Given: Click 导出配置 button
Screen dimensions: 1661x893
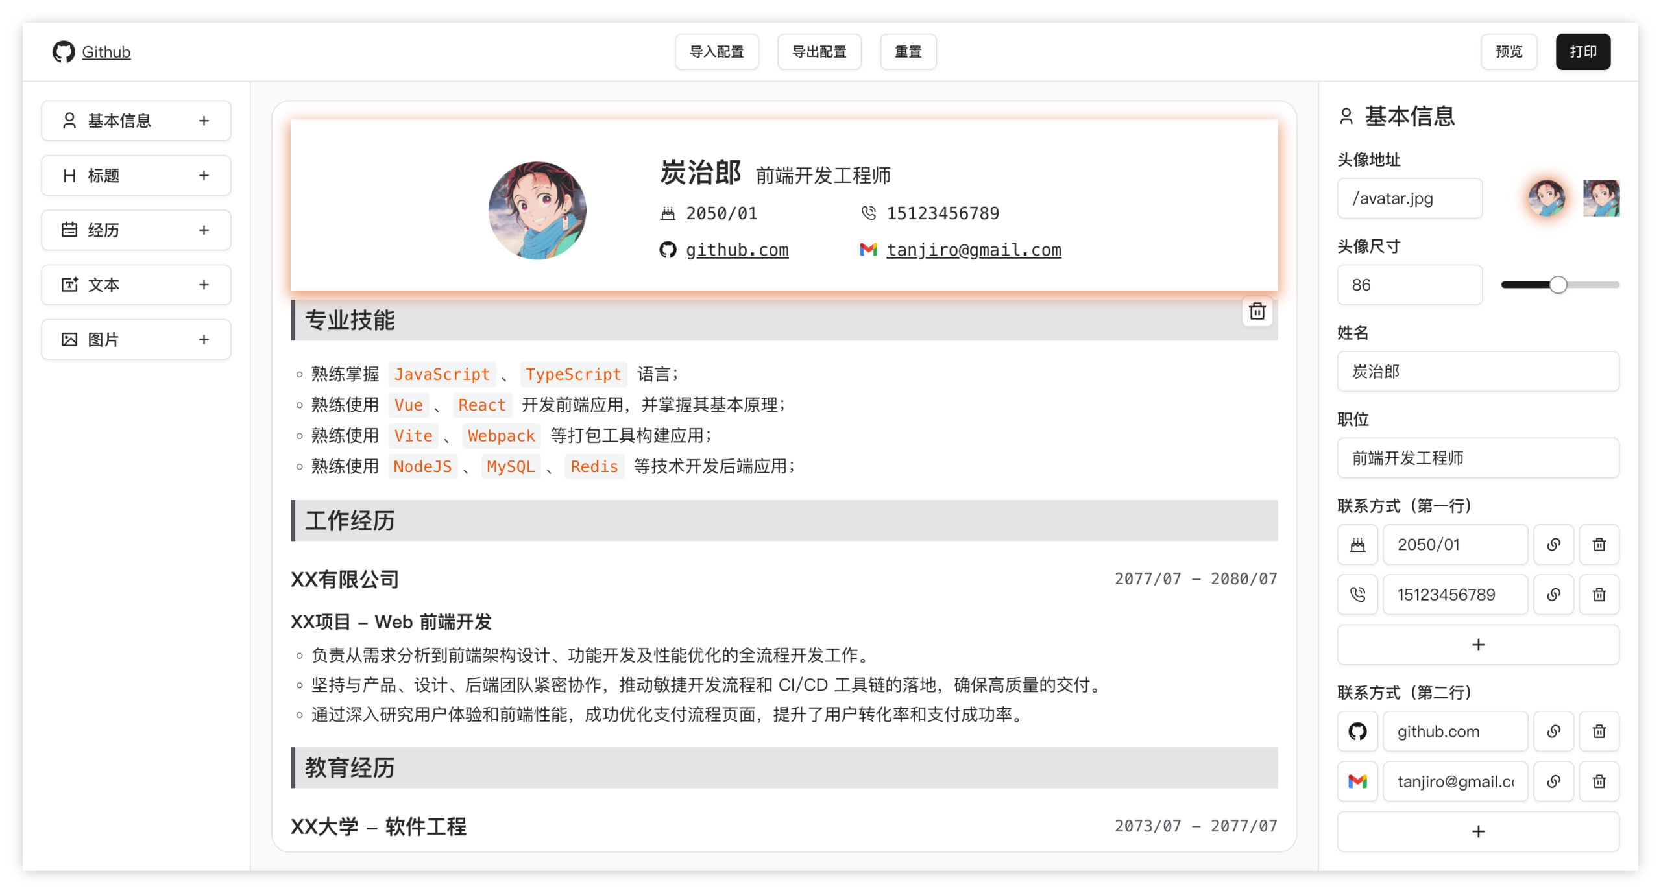Looking at the screenshot, I should click(819, 52).
